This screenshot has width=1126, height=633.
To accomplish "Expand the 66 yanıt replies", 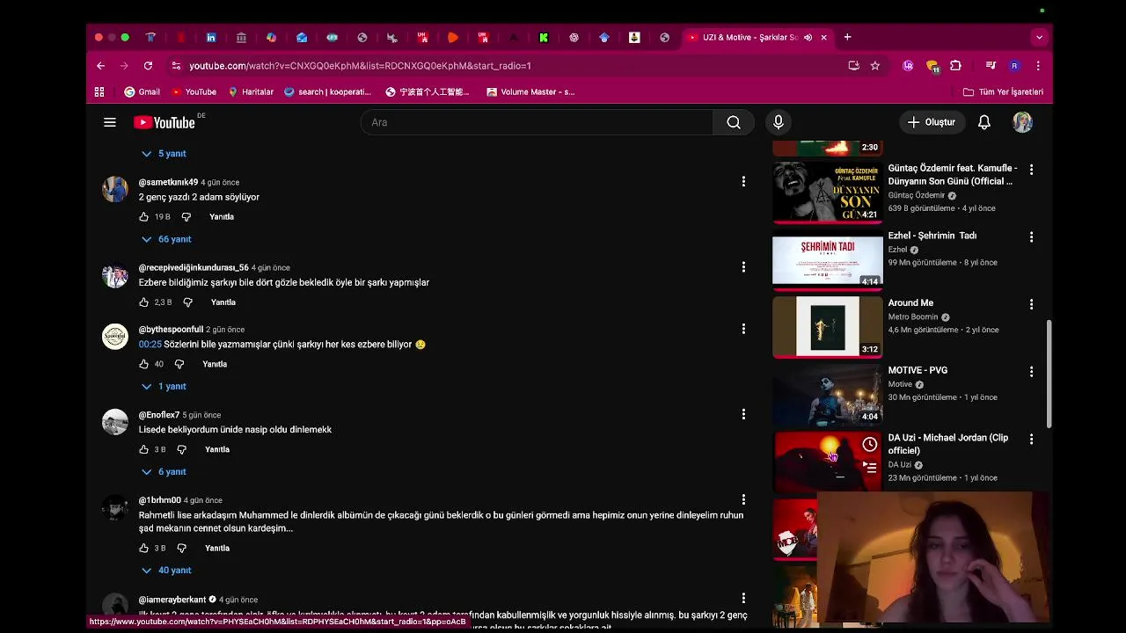I will point(166,239).
